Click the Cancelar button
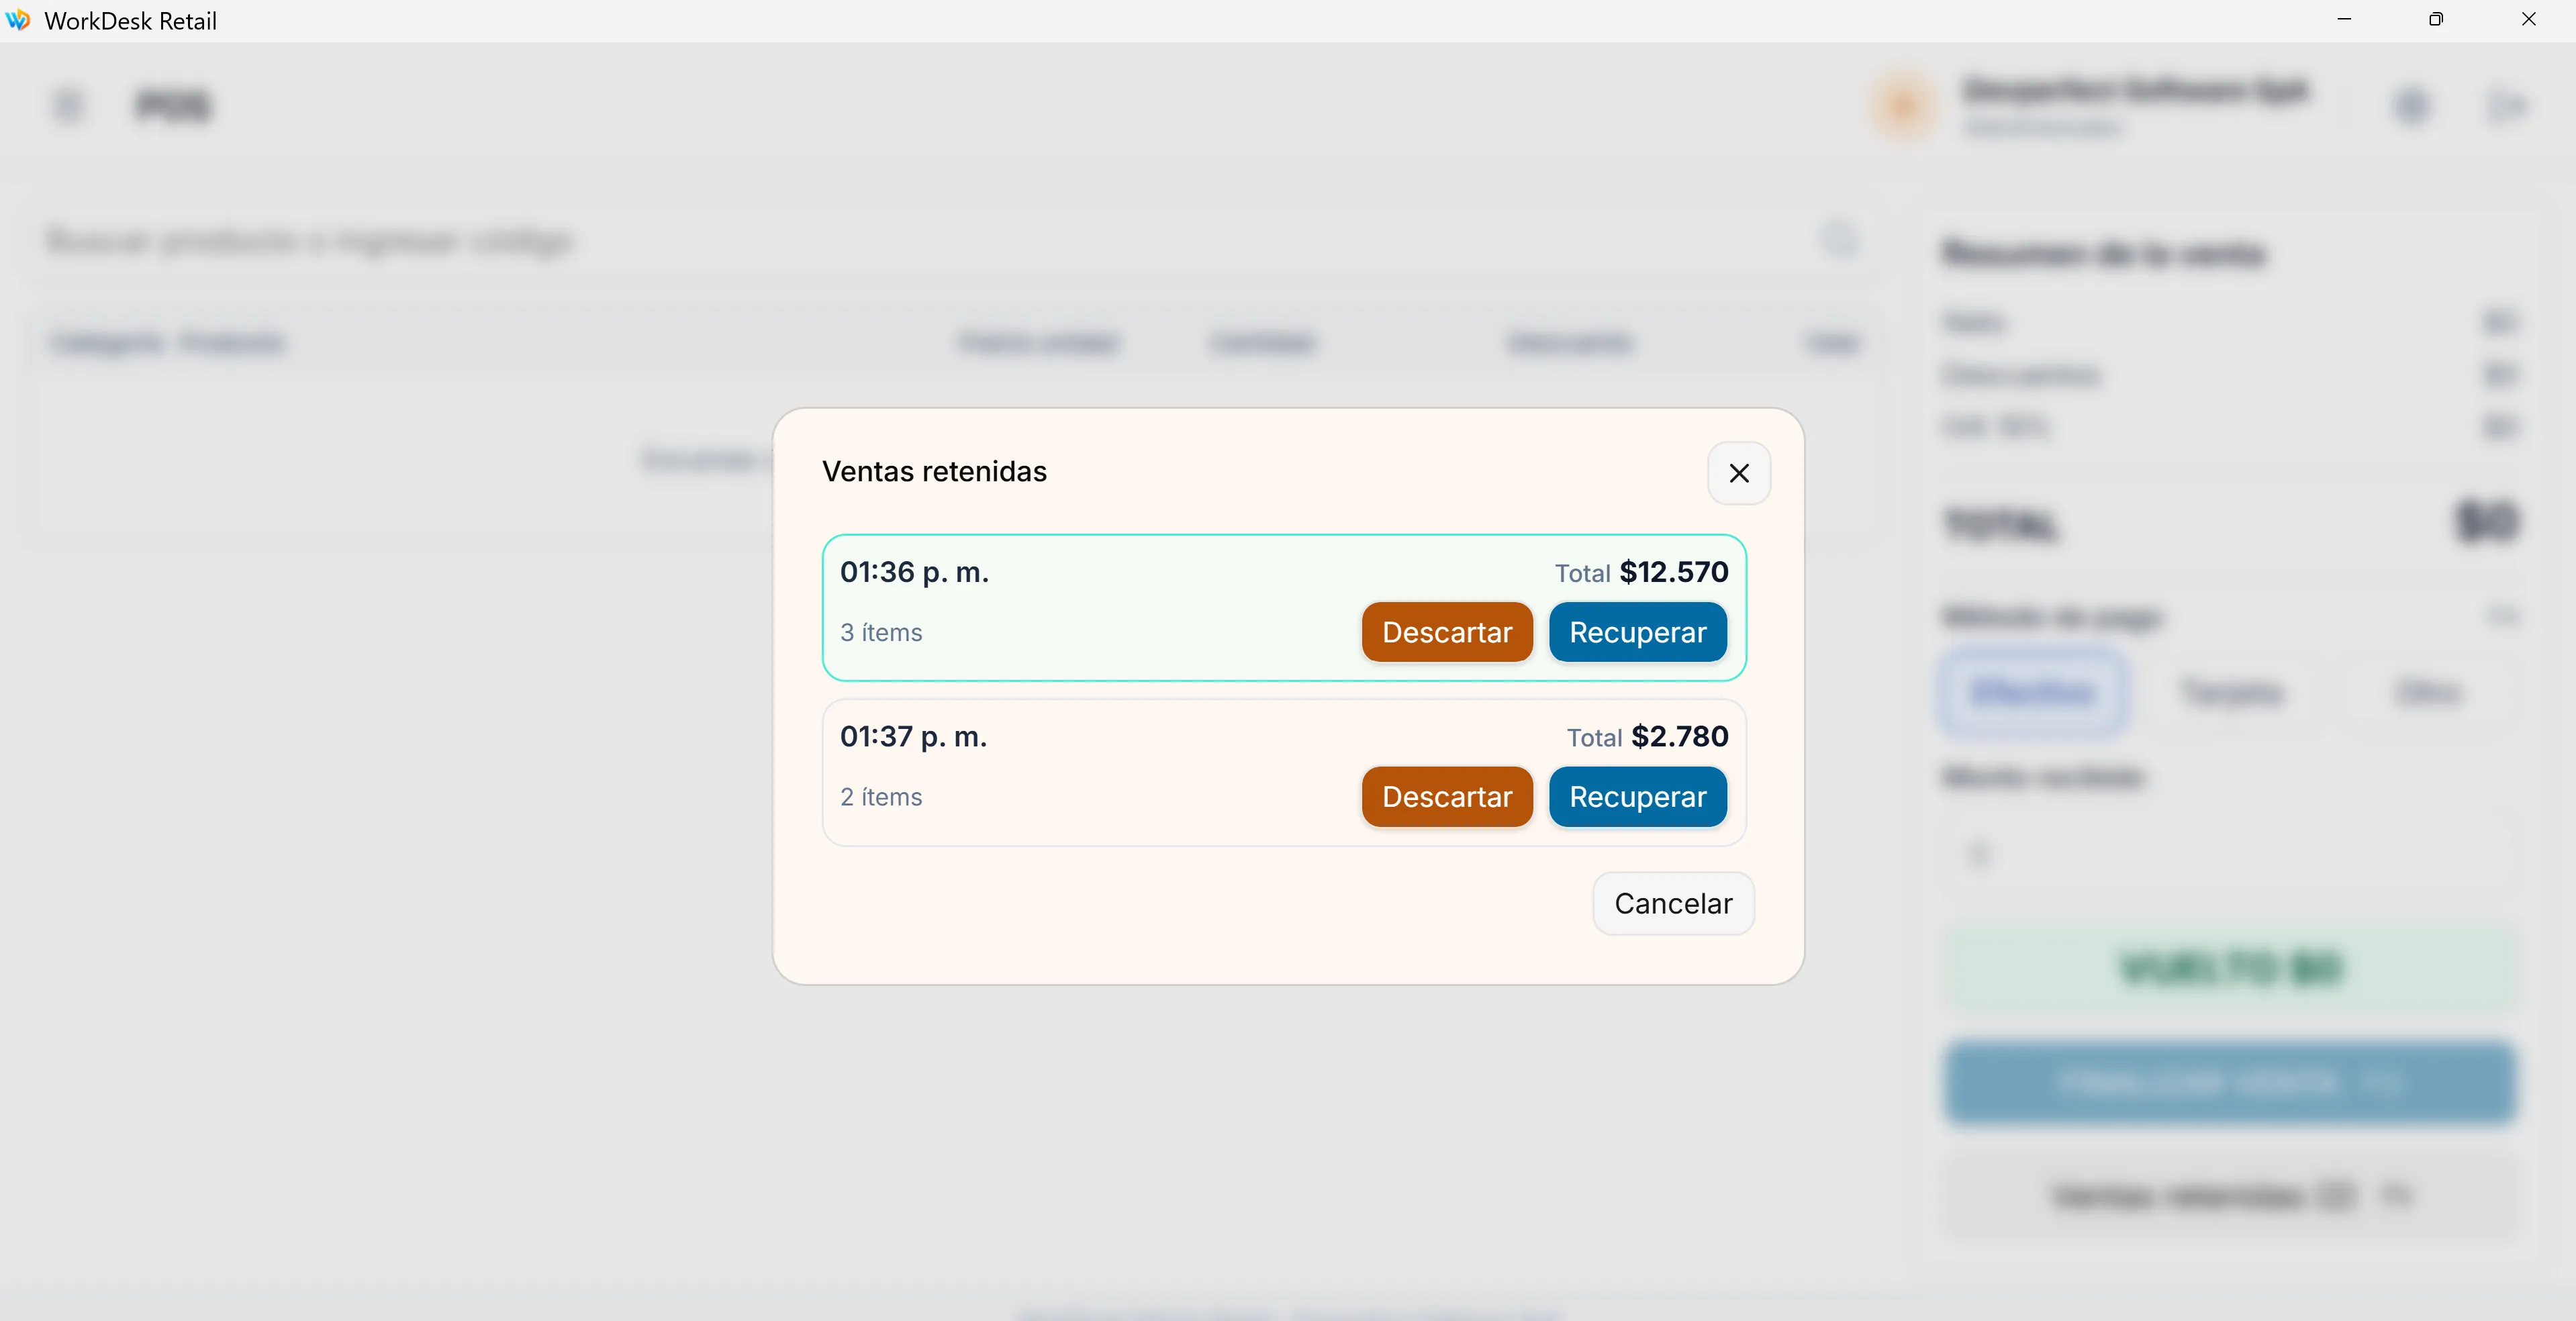Image resolution: width=2576 pixels, height=1321 pixels. point(1673,903)
